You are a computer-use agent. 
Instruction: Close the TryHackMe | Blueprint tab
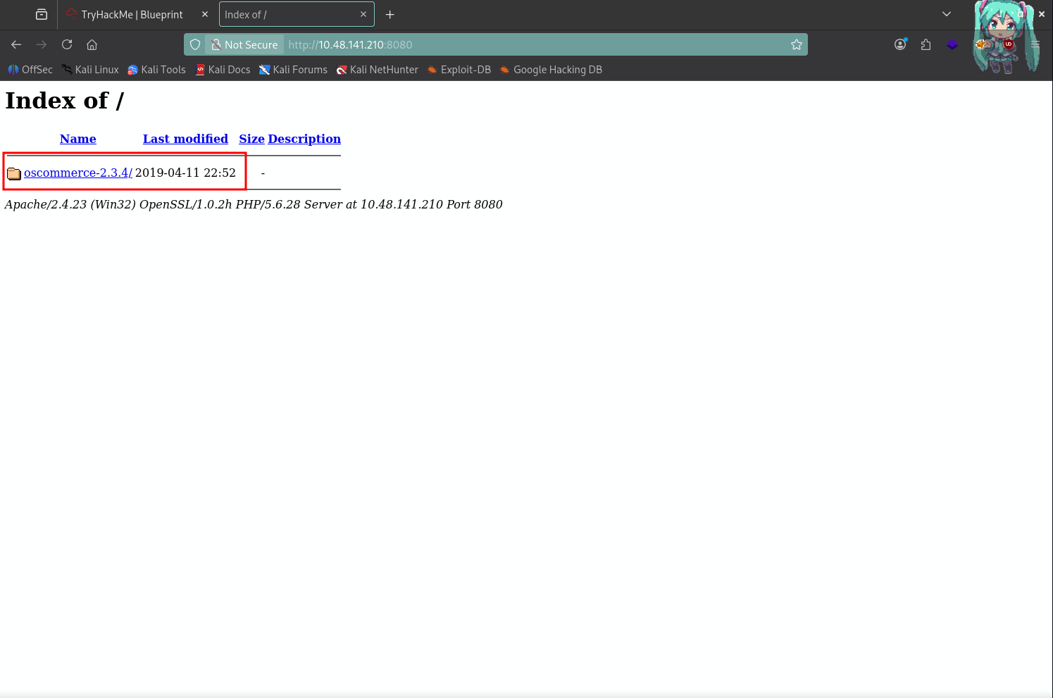coord(205,14)
